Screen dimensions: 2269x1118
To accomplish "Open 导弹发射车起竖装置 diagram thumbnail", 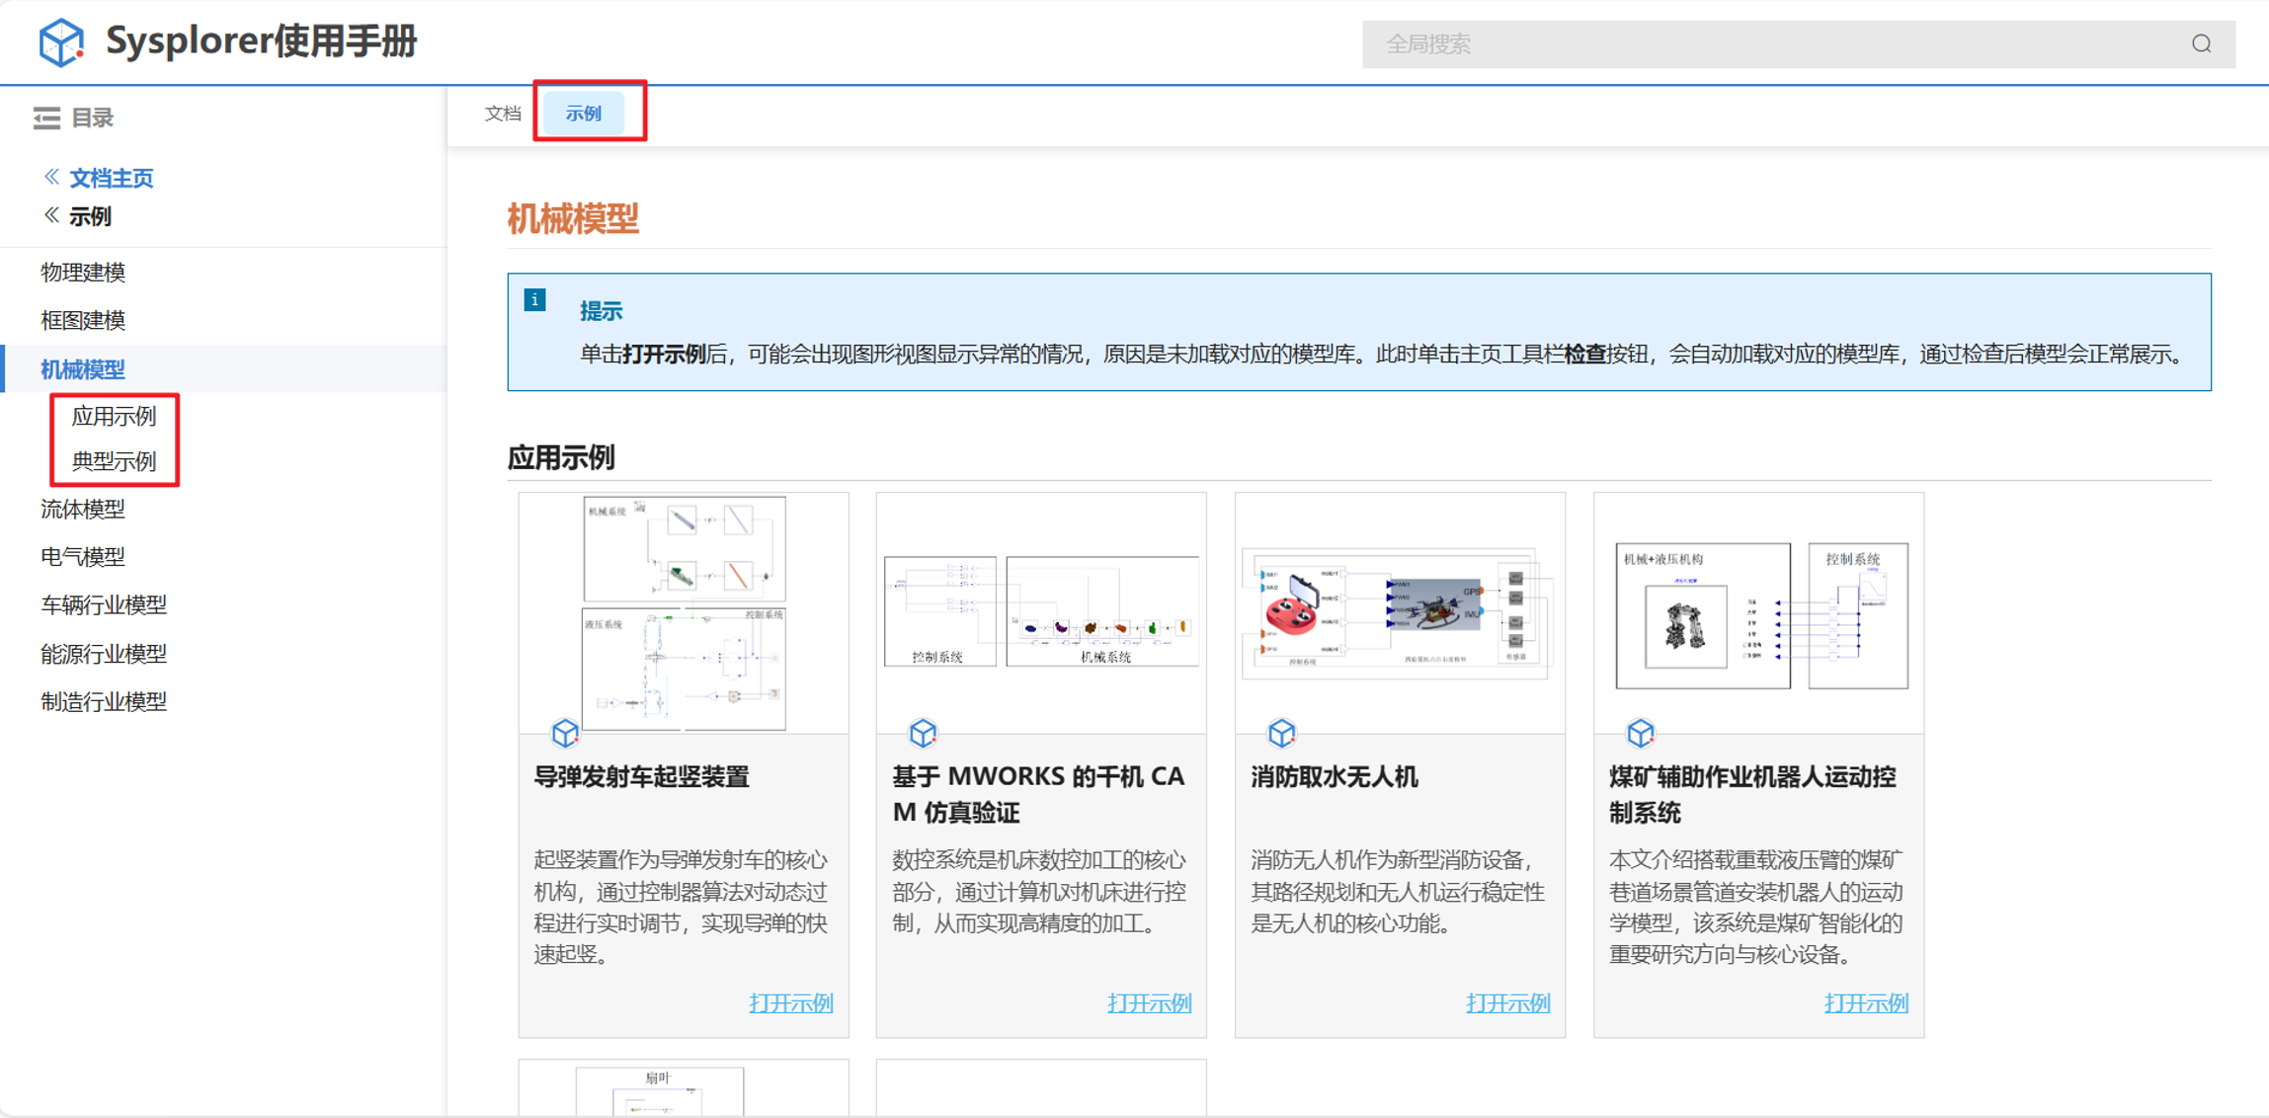I will 684,613.
